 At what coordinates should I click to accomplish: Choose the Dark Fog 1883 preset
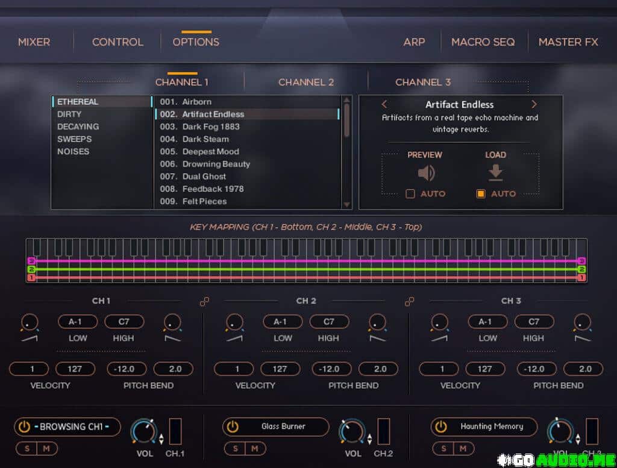(x=211, y=126)
